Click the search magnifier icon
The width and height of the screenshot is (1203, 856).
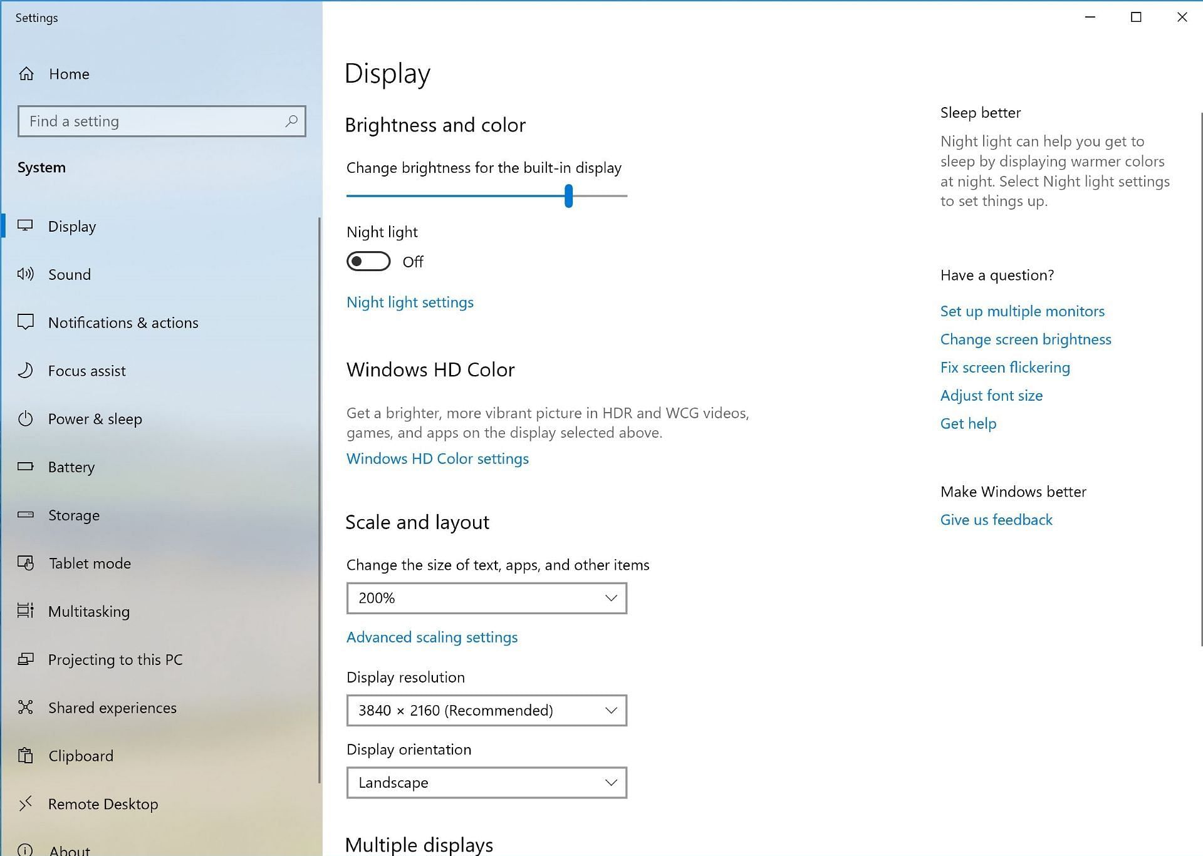tap(291, 121)
